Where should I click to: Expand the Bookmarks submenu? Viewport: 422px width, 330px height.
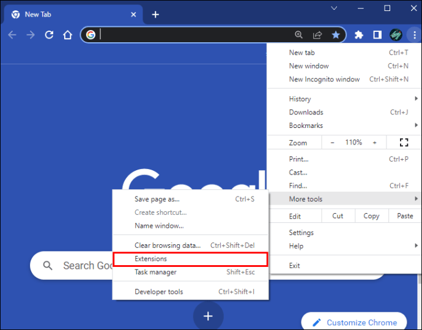tap(344, 126)
